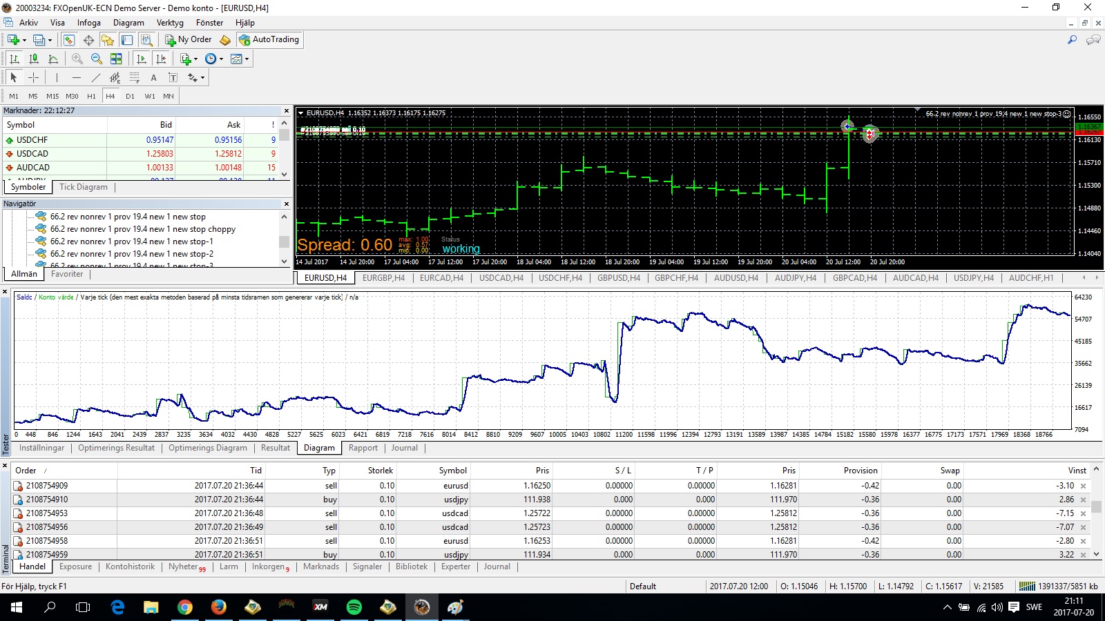Draw a vertical line on chart
Image resolution: width=1105 pixels, height=621 pixels.
pos(57,77)
